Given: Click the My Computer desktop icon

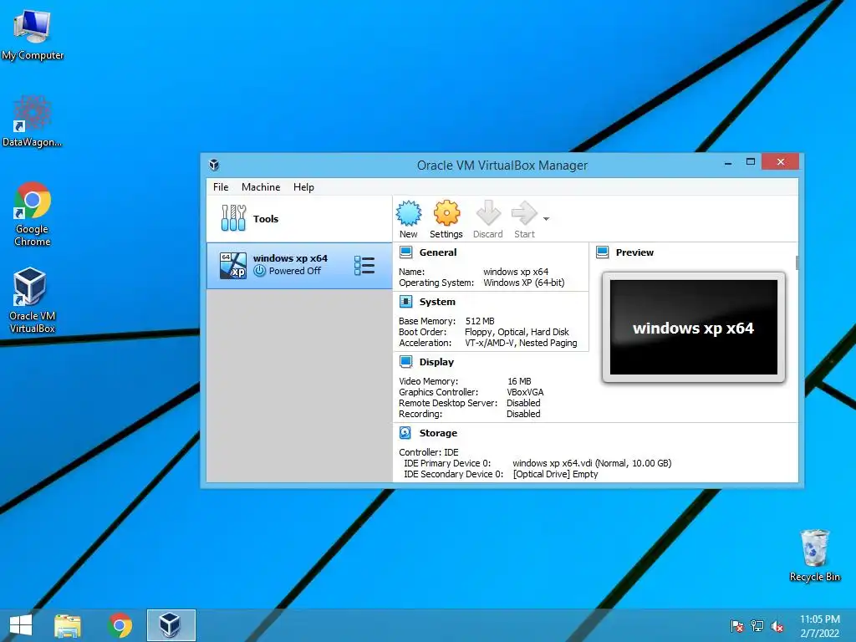Looking at the screenshot, I should pyautogui.click(x=33, y=35).
